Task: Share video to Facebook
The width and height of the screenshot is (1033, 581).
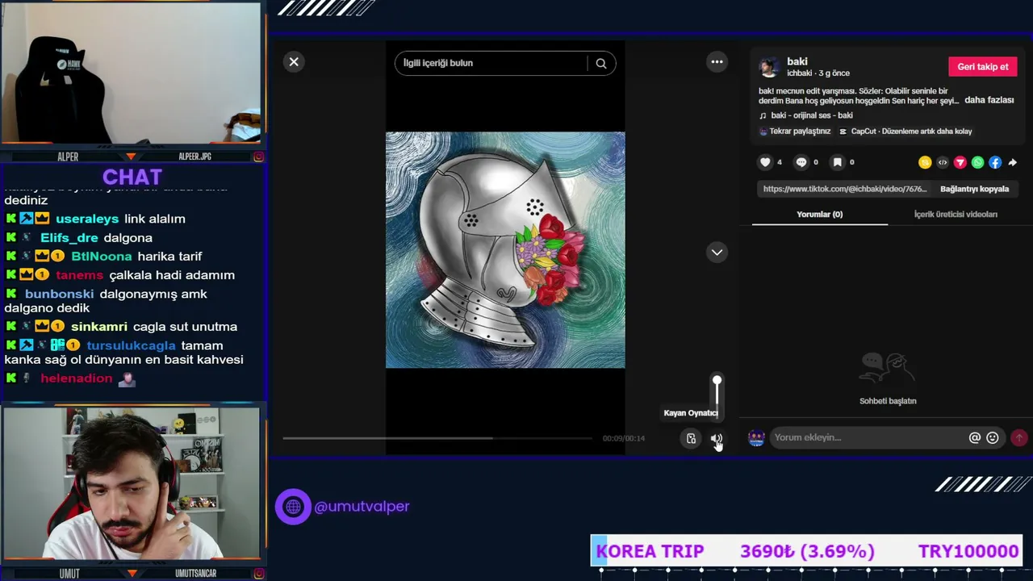Action: tap(995, 162)
